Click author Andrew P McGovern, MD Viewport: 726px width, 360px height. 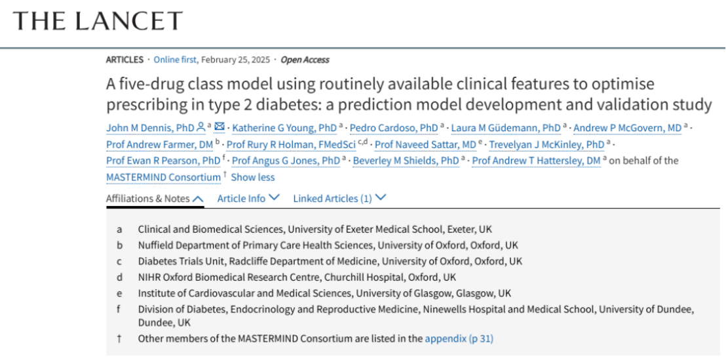click(x=627, y=127)
